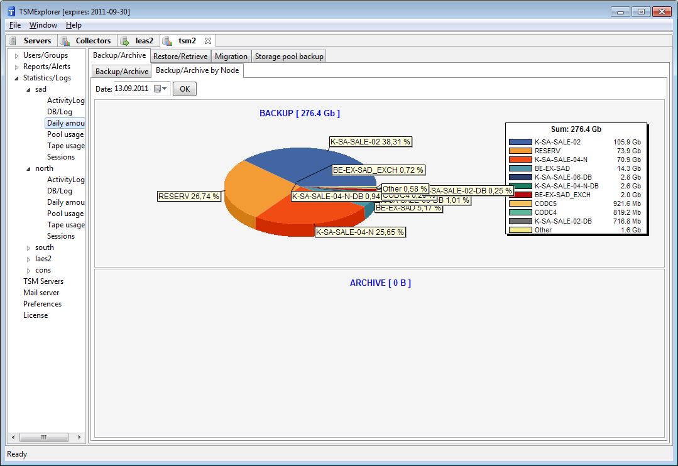Select ActivityLog under north
Image resolution: width=678 pixels, height=466 pixels.
(x=66, y=180)
